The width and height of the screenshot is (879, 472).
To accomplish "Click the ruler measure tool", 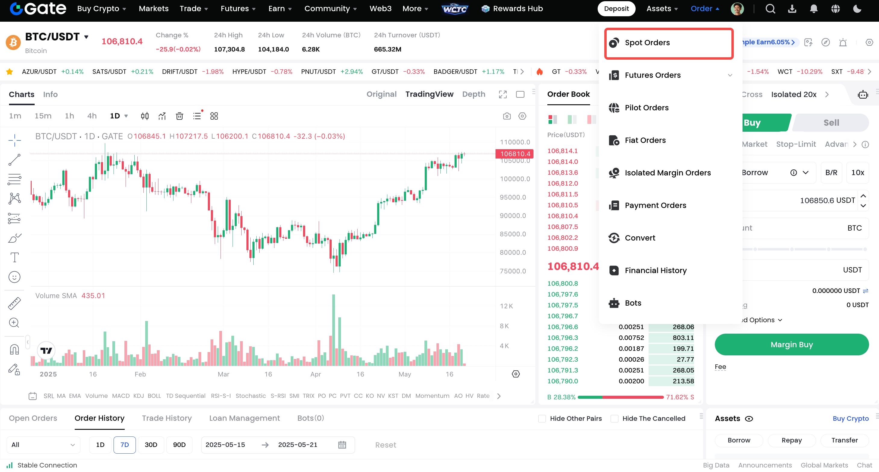I will coord(14,303).
